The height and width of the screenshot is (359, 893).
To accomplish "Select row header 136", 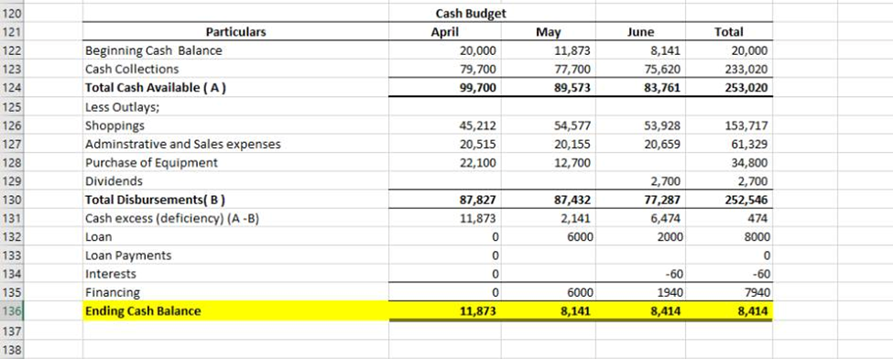I will coord(12,311).
